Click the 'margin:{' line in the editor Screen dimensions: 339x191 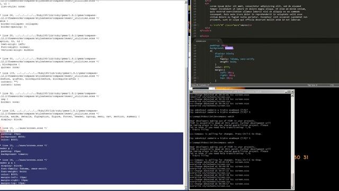tap(220, 70)
